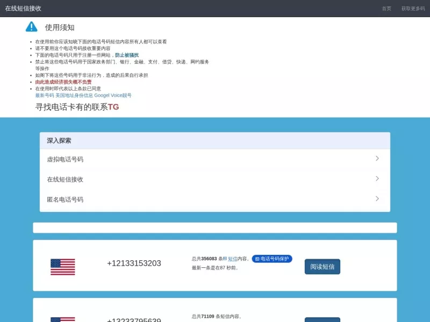
Task: Click the US flag beside +12133153203
Action: coord(63,267)
